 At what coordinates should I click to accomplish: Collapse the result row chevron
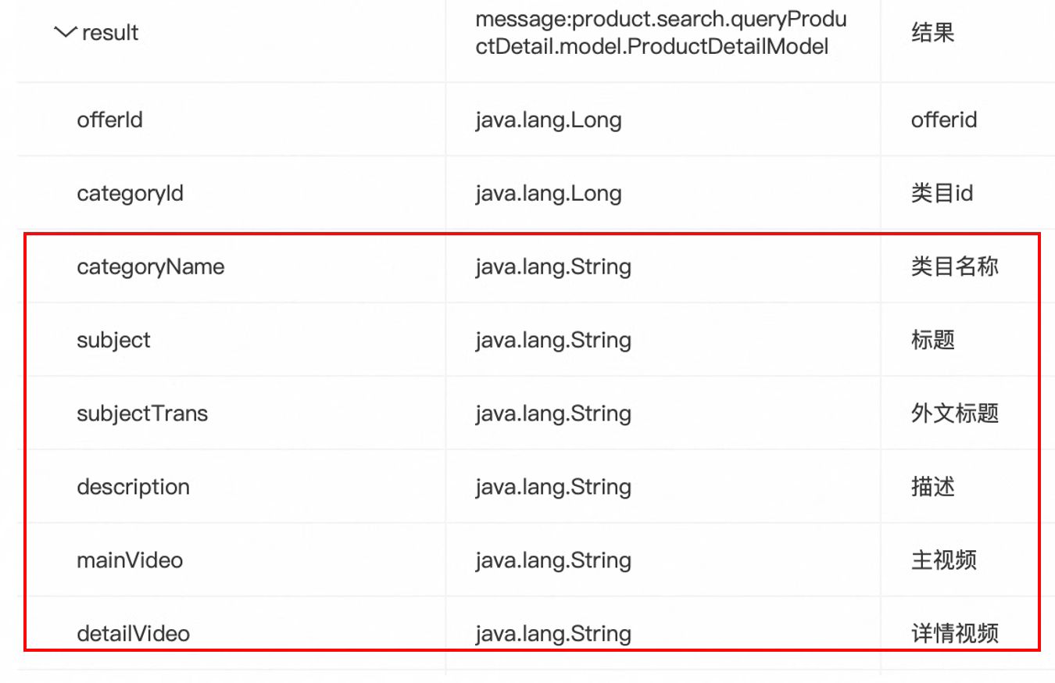coord(65,33)
